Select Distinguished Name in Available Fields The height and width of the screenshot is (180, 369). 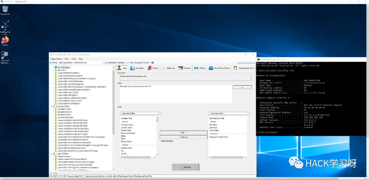point(128,133)
